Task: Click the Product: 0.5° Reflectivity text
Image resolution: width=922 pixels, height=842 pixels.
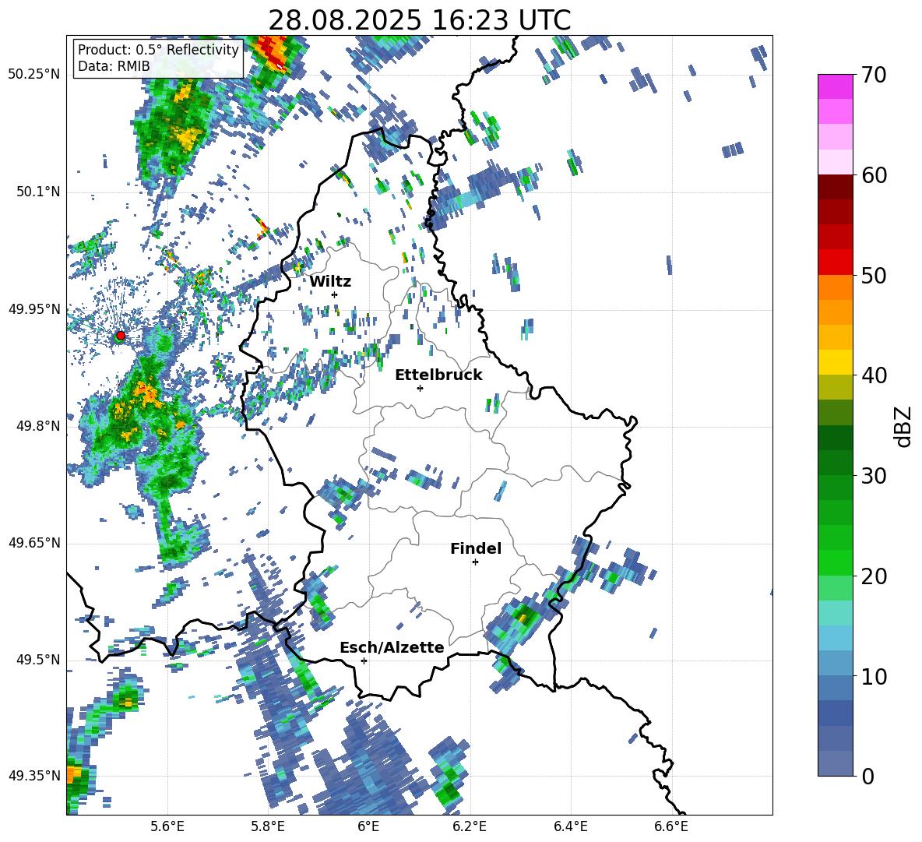Action: pos(158,50)
